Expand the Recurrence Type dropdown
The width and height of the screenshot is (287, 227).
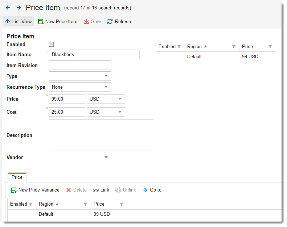pyautogui.click(x=106, y=87)
